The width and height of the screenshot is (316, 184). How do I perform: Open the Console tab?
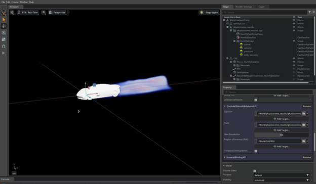pyautogui.click(x=5, y=179)
